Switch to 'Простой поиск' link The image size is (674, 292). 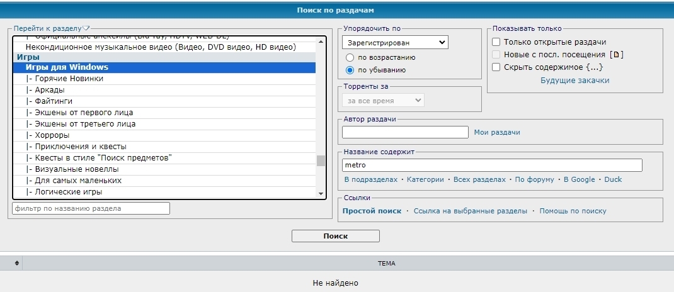tap(372, 211)
